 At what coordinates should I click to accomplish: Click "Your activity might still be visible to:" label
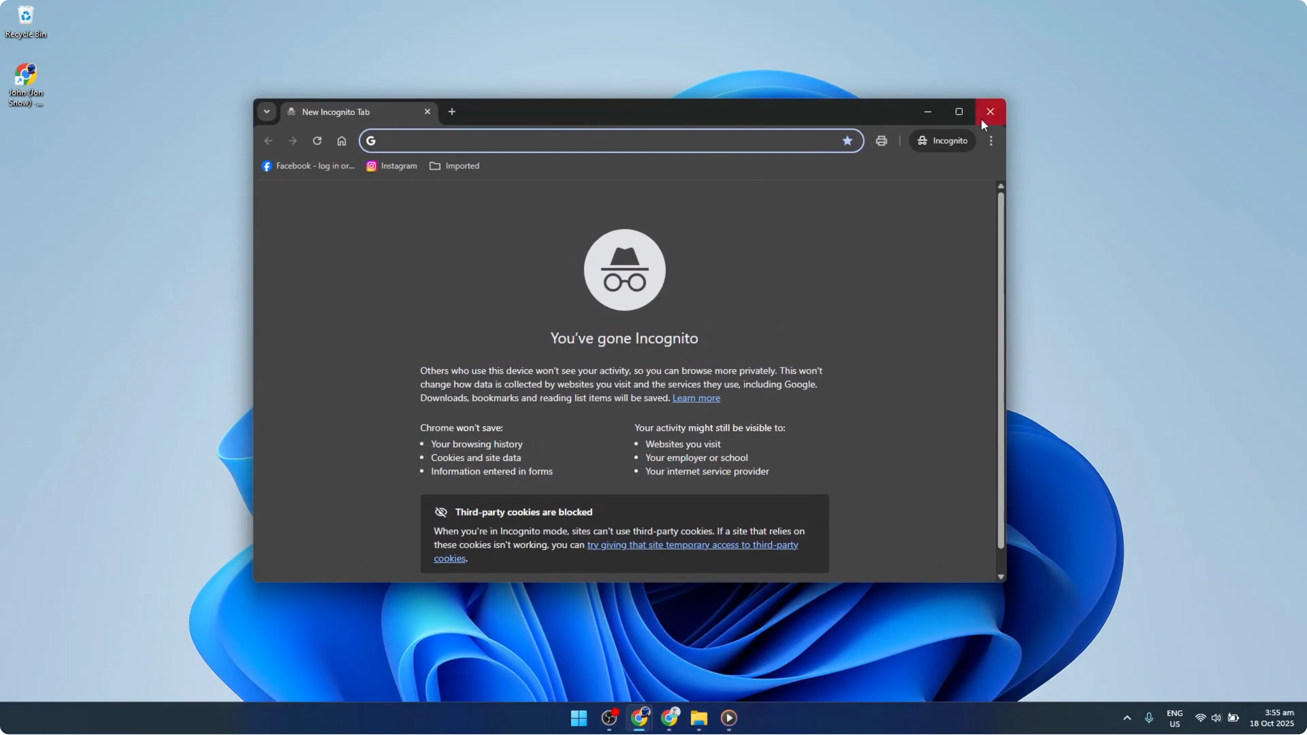[x=710, y=428]
